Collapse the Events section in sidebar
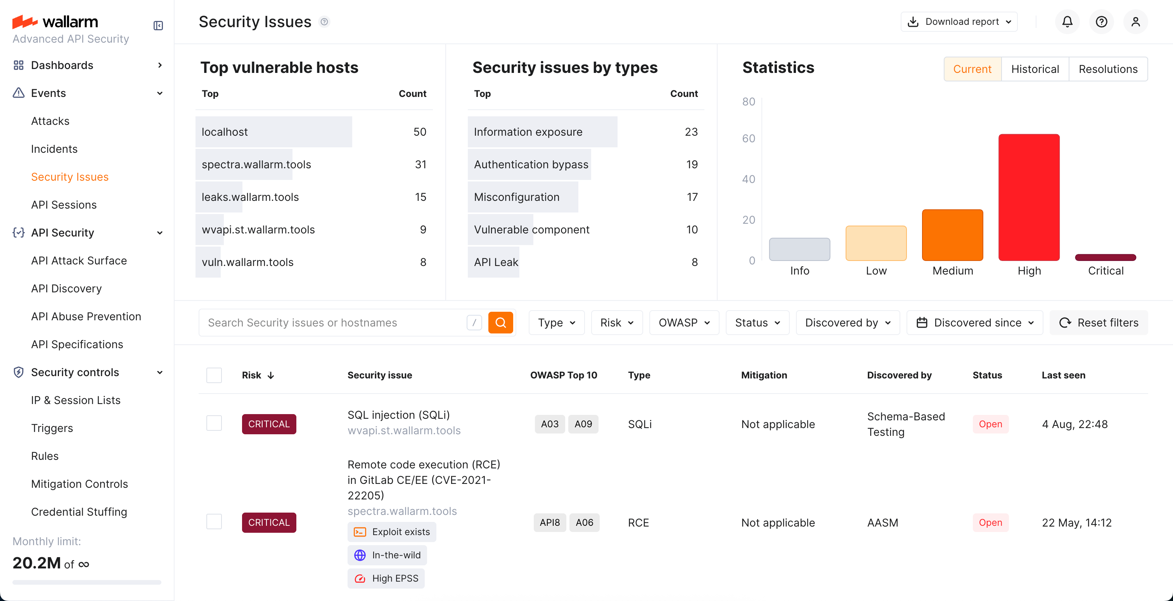Screen dimensions: 1173x601 click(x=159, y=93)
